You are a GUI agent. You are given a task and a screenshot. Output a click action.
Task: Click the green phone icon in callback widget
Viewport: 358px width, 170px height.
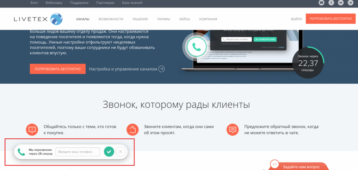coord(21,152)
